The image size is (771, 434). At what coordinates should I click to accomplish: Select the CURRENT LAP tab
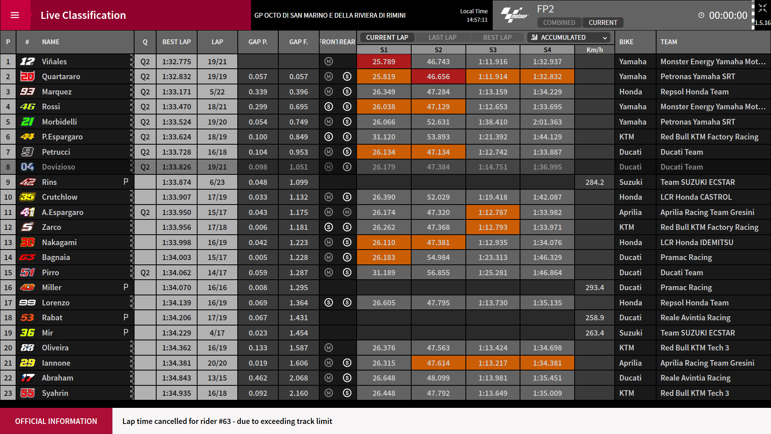pyautogui.click(x=387, y=37)
